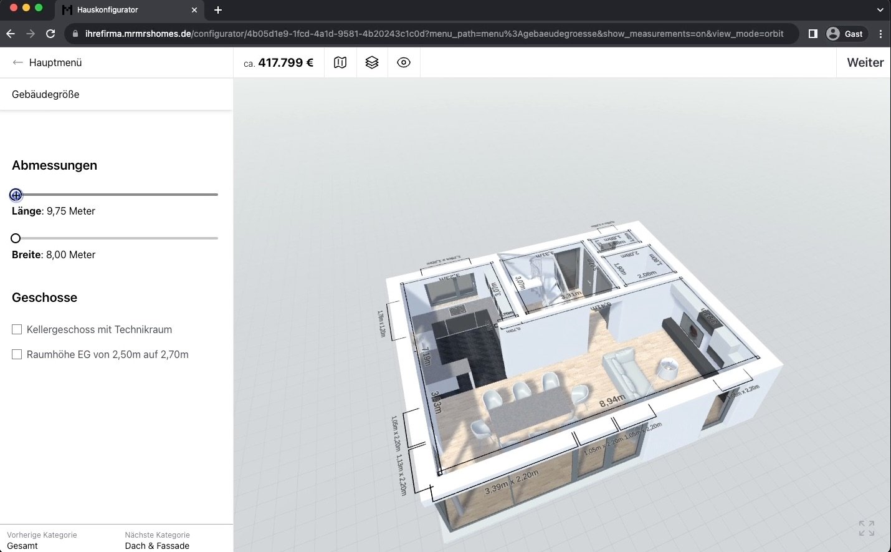
Task: Toggle the eye visibility icon in toolbar
Action: (x=404, y=62)
